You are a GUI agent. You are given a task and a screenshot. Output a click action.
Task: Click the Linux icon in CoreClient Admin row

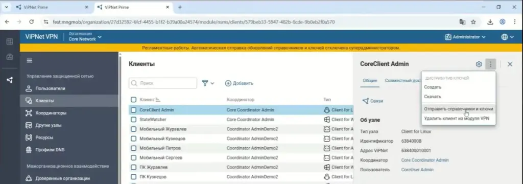(327, 110)
